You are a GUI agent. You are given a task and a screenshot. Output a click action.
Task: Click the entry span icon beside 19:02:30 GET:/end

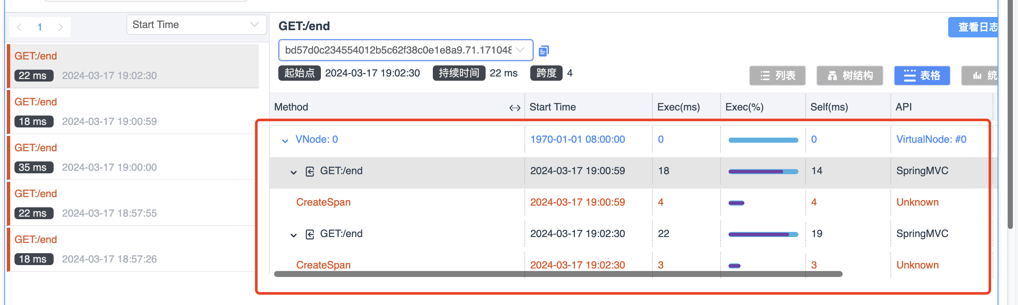(310, 234)
